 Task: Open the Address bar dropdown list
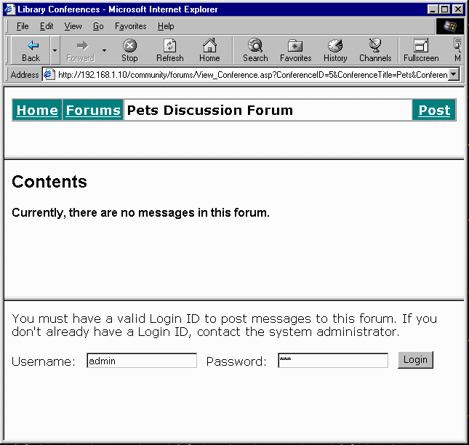point(454,74)
